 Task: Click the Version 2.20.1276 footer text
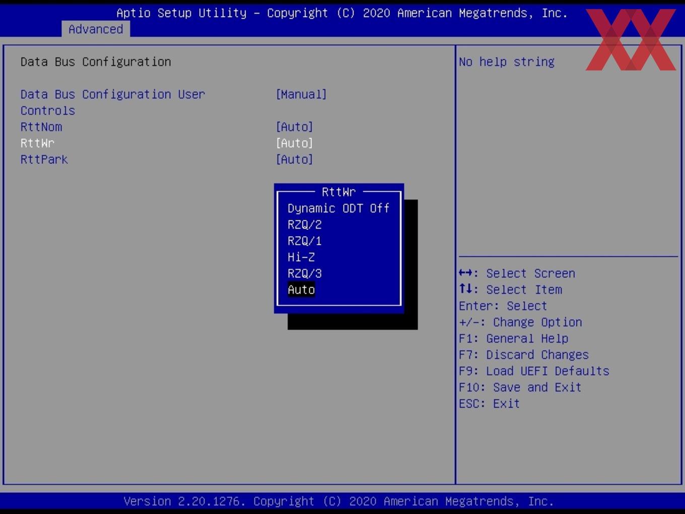[338, 501]
